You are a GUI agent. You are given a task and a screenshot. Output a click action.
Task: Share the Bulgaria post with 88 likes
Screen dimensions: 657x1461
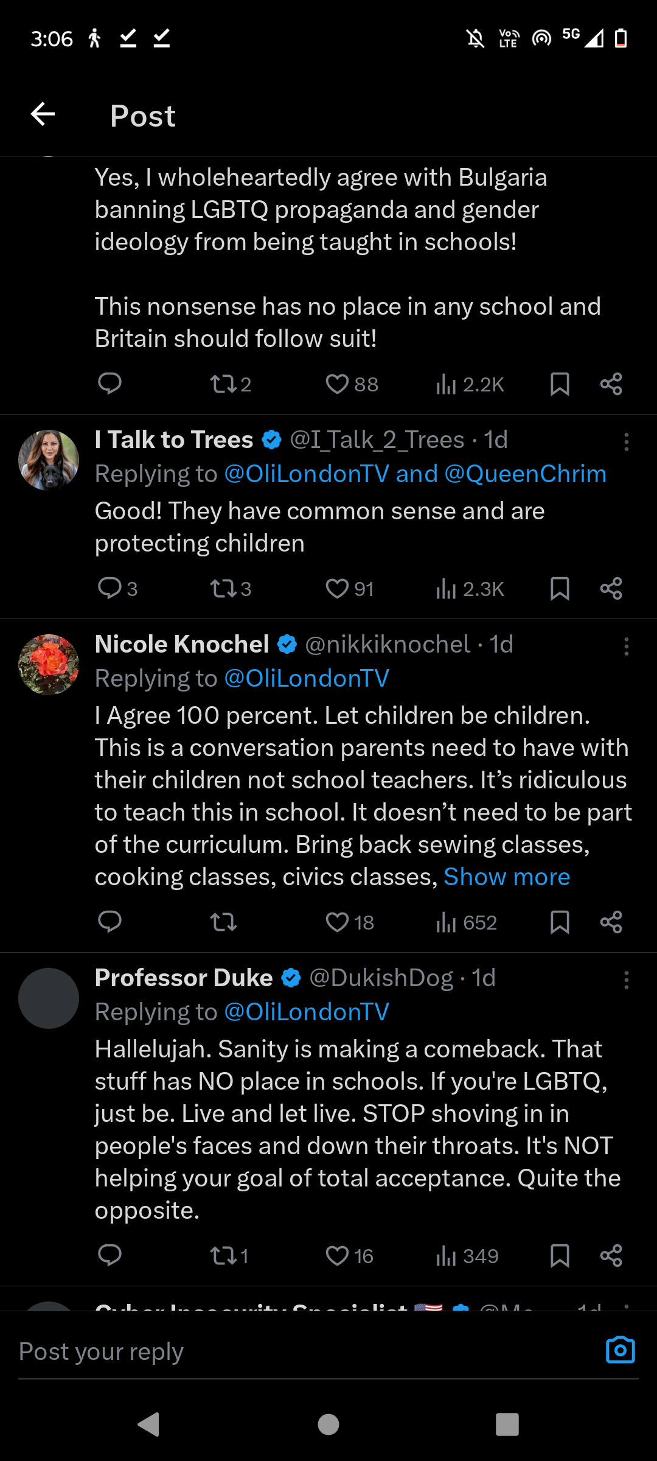coord(611,384)
